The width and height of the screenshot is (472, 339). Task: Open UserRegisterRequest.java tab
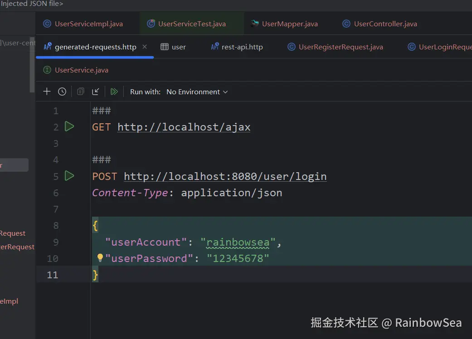(336, 47)
